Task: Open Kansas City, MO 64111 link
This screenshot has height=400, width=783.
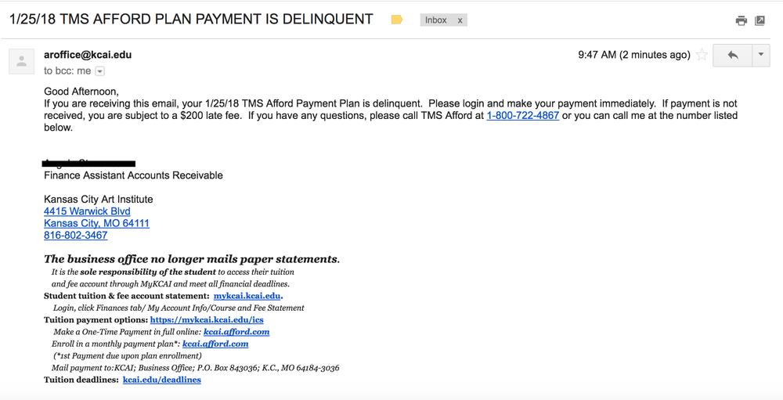Action: 96,223
